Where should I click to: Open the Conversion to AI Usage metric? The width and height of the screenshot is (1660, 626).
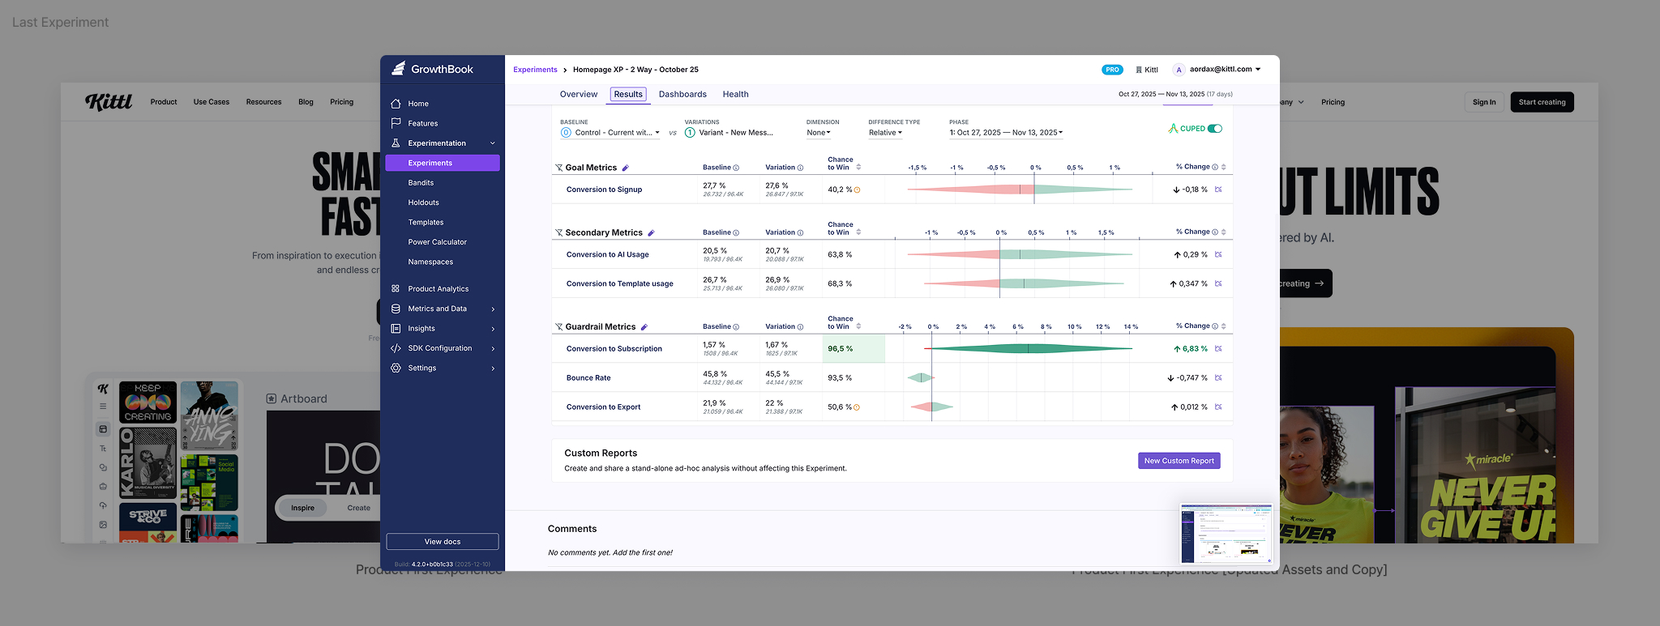tap(607, 254)
